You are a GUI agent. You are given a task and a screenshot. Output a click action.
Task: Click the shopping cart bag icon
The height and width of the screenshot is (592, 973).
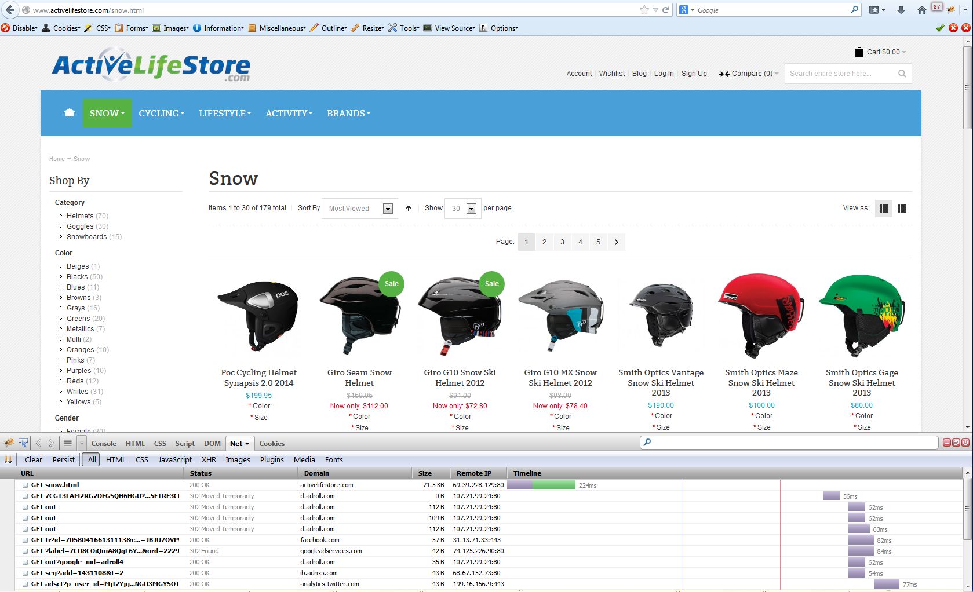pos(859,52)
